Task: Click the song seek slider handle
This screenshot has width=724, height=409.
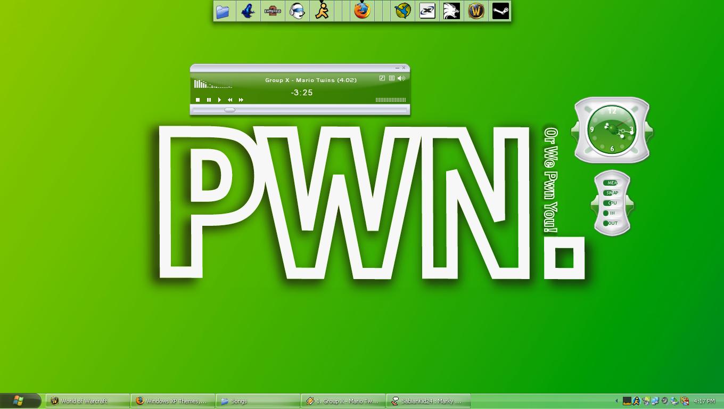Action: 229,110
